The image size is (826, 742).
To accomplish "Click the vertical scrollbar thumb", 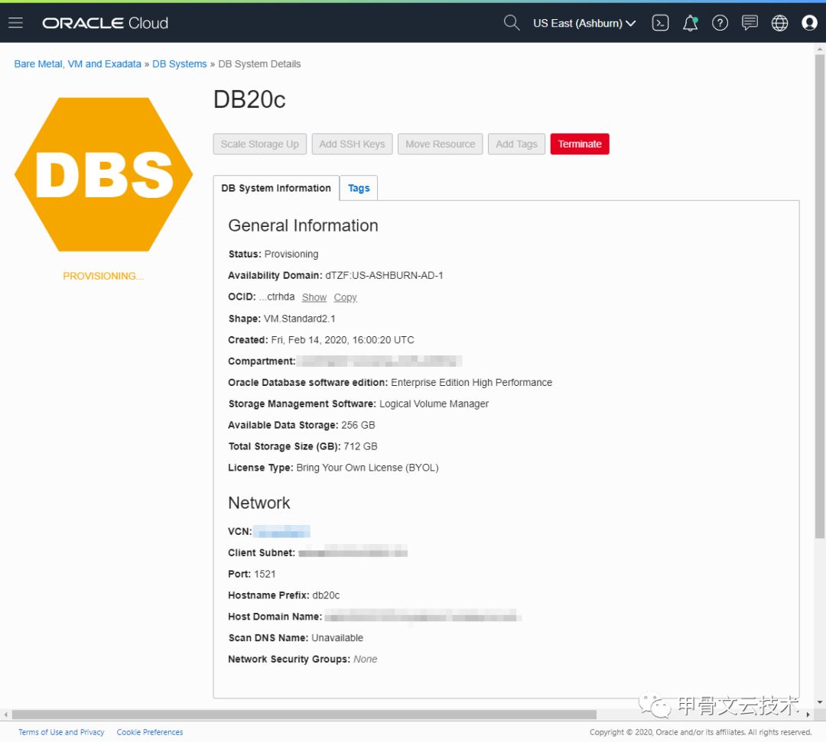I will point(819,295).
